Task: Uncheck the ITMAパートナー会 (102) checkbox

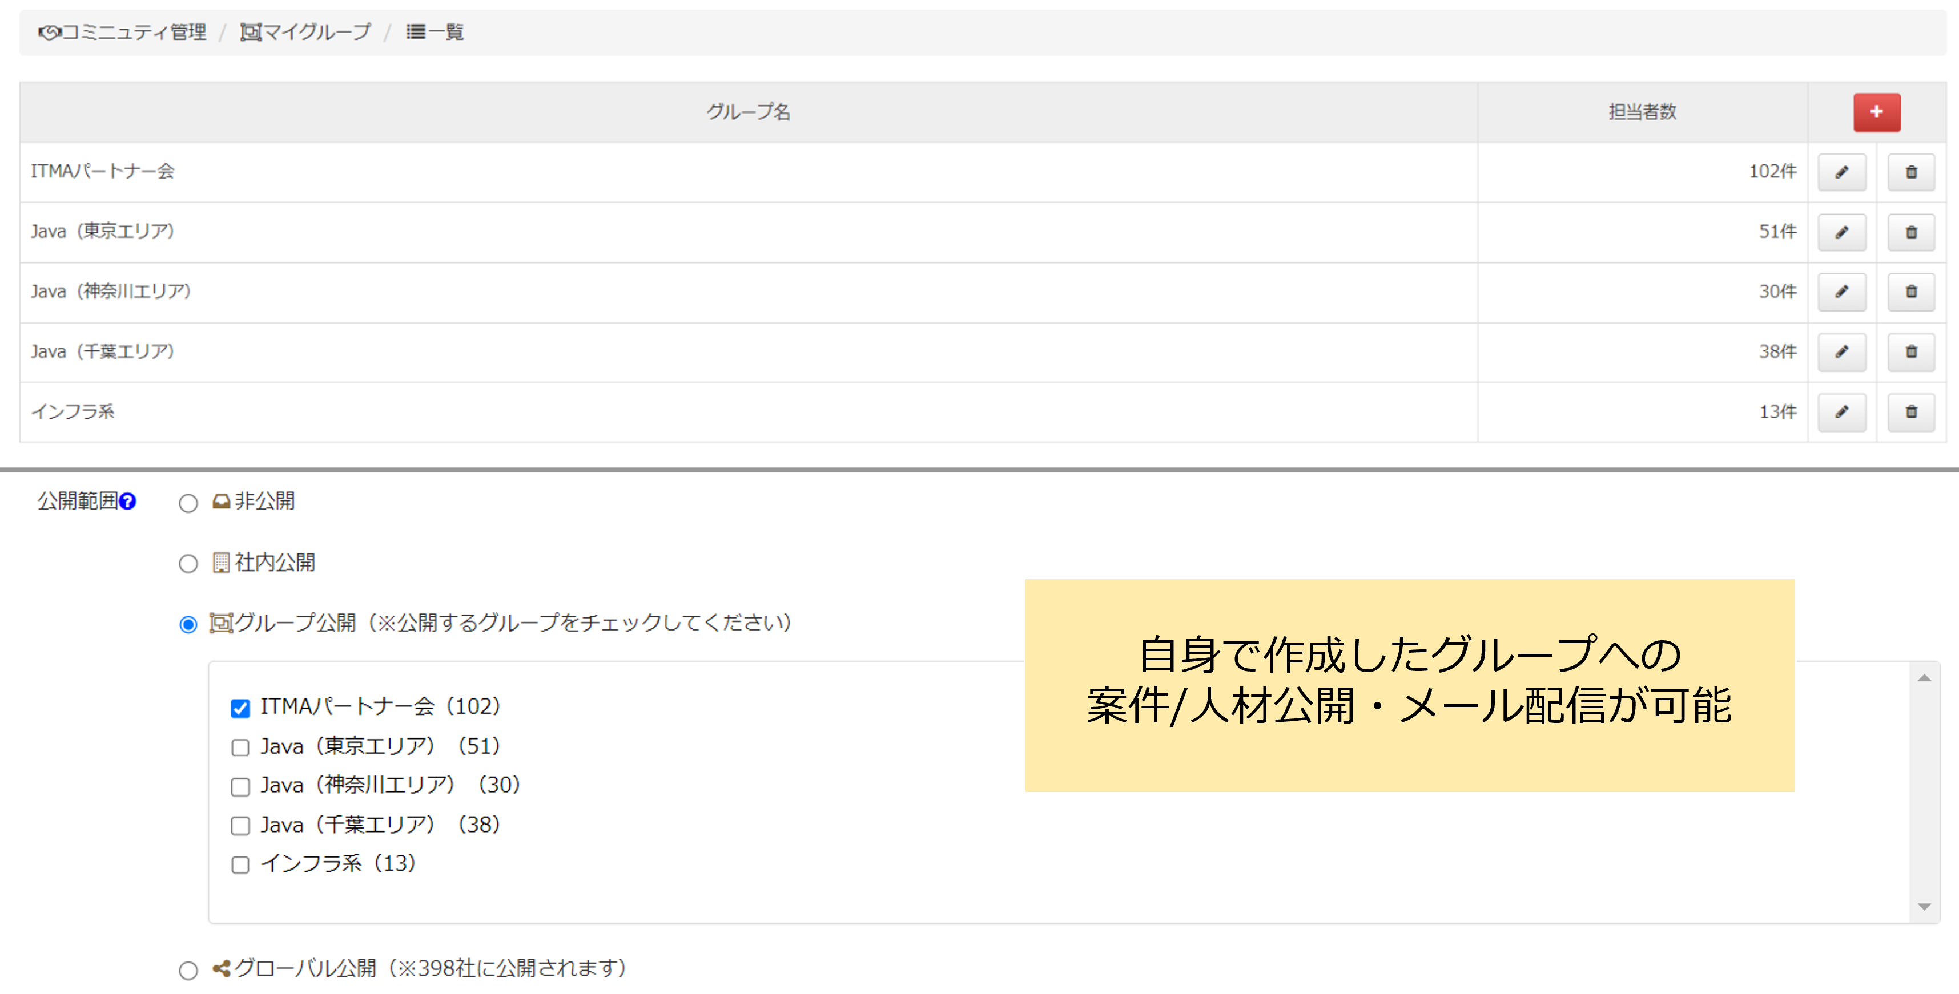Action: click(240, 708)
